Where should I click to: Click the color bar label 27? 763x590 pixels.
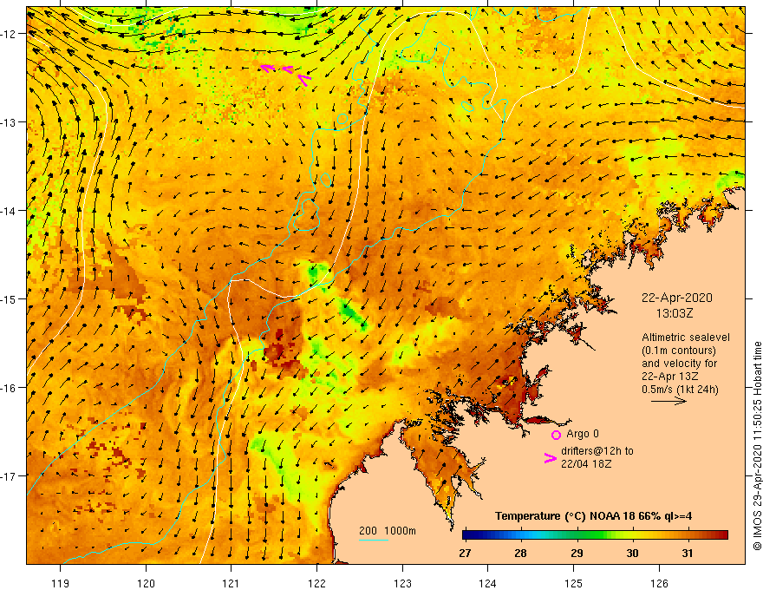point(465,553)
